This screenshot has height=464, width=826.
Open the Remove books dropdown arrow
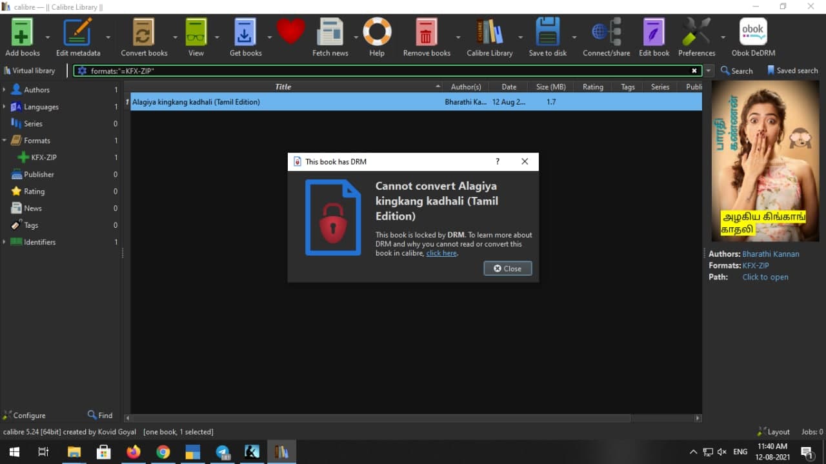458,37
